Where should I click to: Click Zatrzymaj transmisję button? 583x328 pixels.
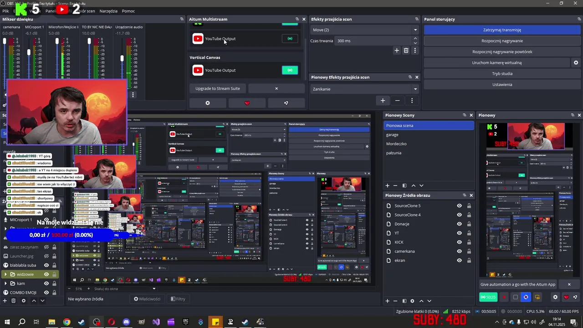[x=502, y=30]
